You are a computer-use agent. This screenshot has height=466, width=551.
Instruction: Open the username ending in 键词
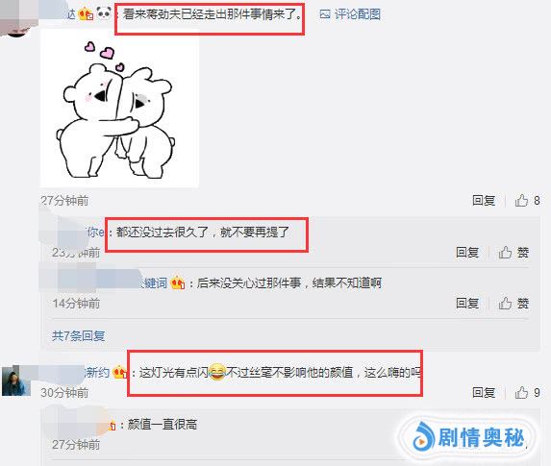[x=154, y=282]
